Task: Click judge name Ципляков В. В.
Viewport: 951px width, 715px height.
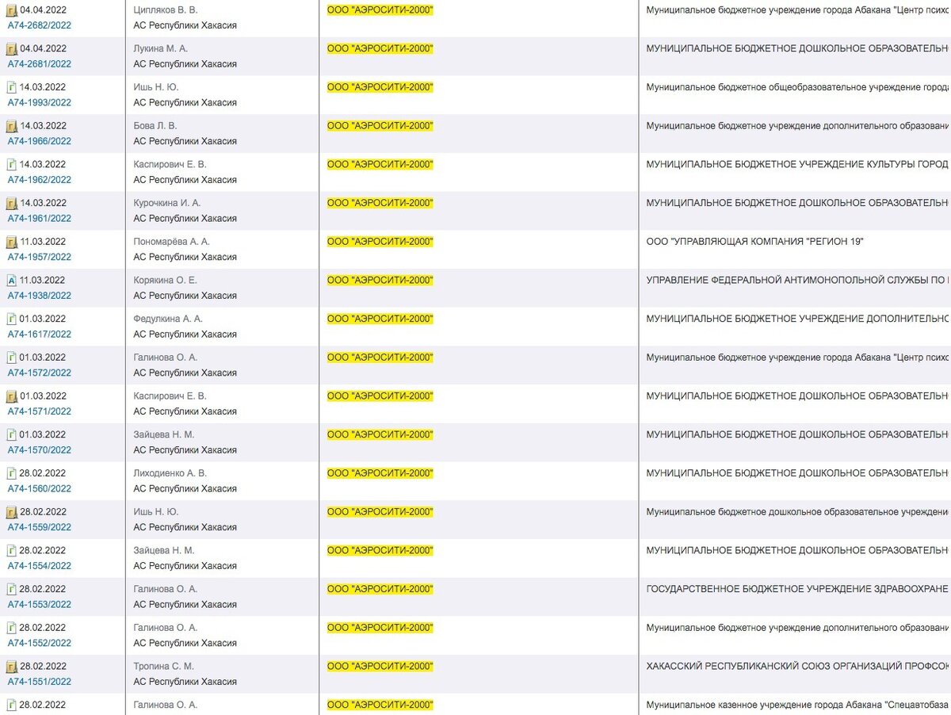Action: (x=166, y=10)
